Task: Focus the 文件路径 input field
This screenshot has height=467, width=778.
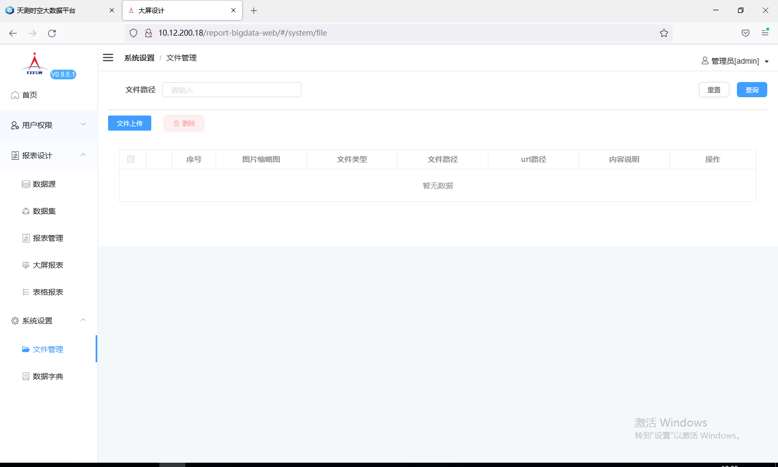Action: pyautogui.click(x=231, y=90)
